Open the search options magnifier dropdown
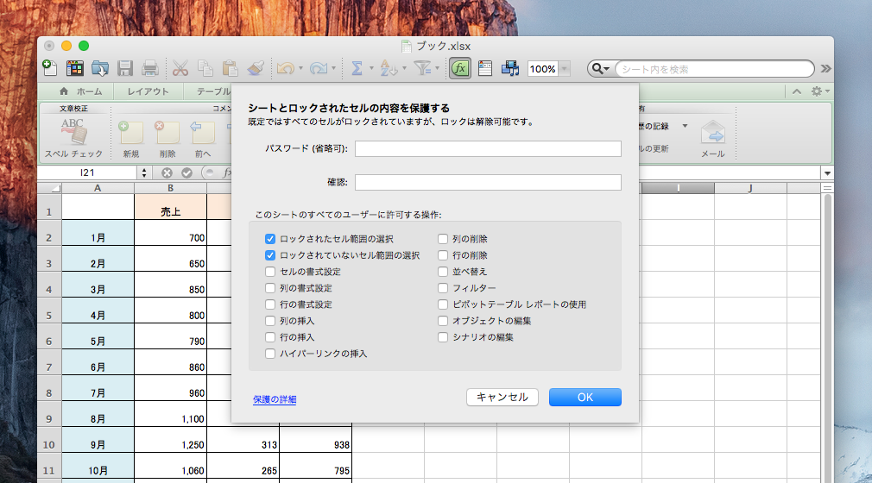Image resolution: width=872 pixels, height=483 pixels. pos(600,69)
